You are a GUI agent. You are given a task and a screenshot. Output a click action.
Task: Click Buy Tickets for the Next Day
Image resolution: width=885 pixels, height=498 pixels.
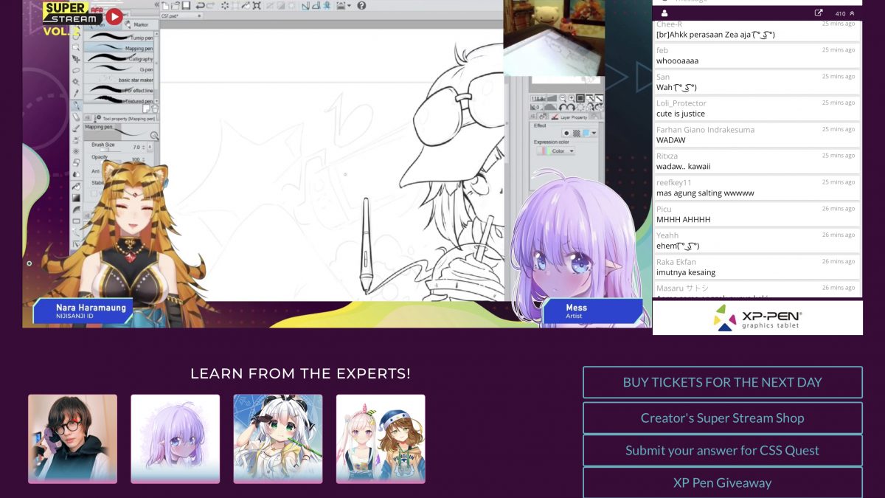click(722, 382)
